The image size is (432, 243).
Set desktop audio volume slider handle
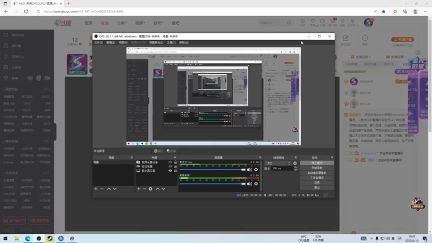(x=244, y=184)
